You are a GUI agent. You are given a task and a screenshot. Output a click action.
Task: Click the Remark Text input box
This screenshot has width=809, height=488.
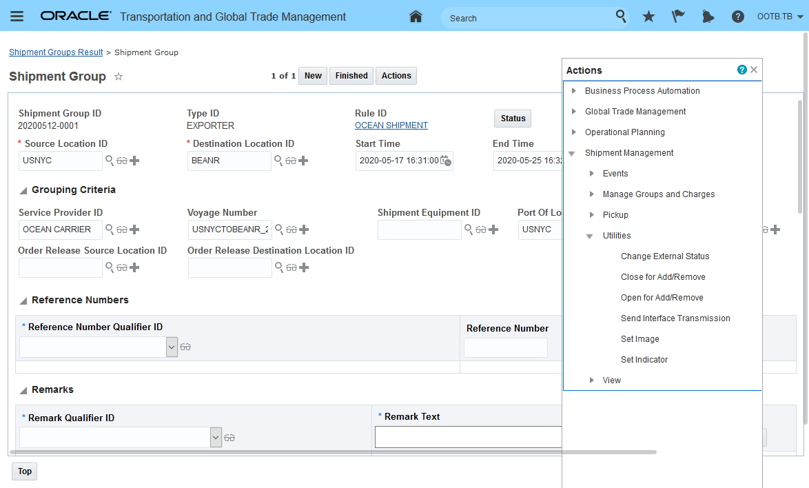point(469,437)
